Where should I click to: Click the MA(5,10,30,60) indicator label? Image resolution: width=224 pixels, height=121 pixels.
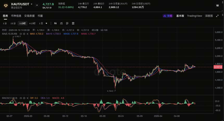(x=10, y=34)
